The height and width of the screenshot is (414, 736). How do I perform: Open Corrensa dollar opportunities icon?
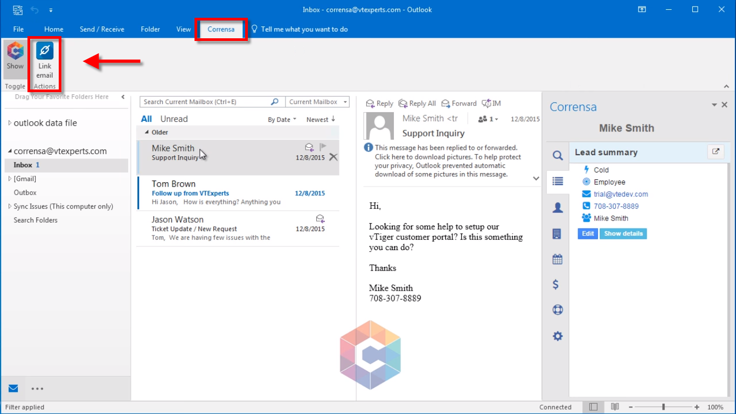coord(556,285)
